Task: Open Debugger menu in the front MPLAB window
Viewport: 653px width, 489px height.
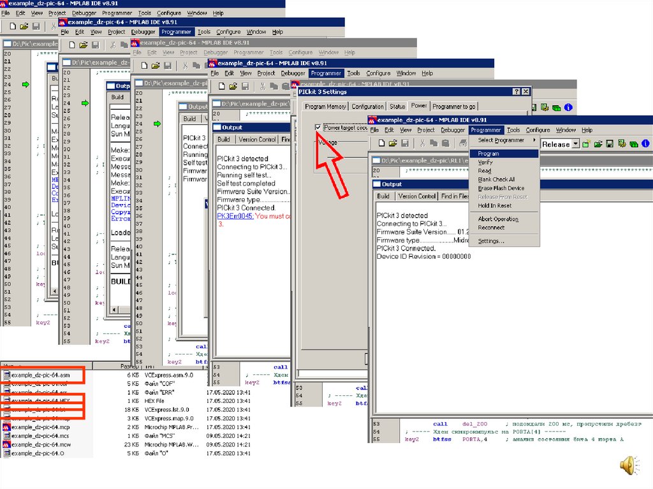Action: point(453,130)
